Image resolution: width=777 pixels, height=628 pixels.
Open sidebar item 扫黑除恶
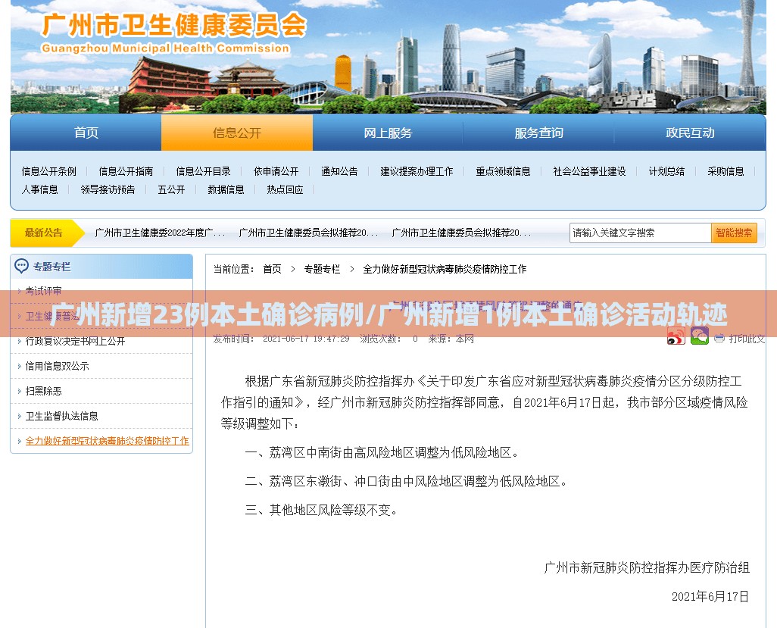coord(44,391)
